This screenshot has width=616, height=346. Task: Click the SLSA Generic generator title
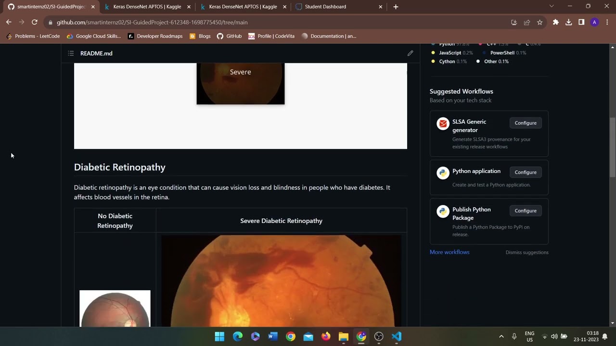pyautogui.click(x=469, y=126)
